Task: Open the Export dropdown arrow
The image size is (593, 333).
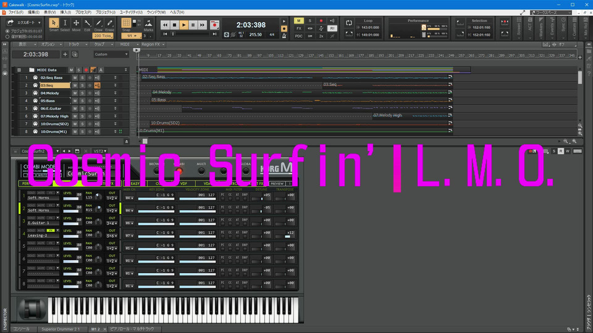Action: click(x=40, y=23)
